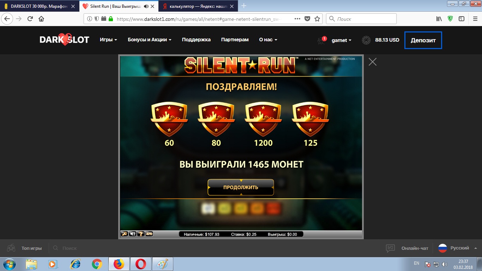Viewport: 482px width, 271px height.
Task: Switch to the калькулятор Яндекс tab
Action: pos(198,6)
